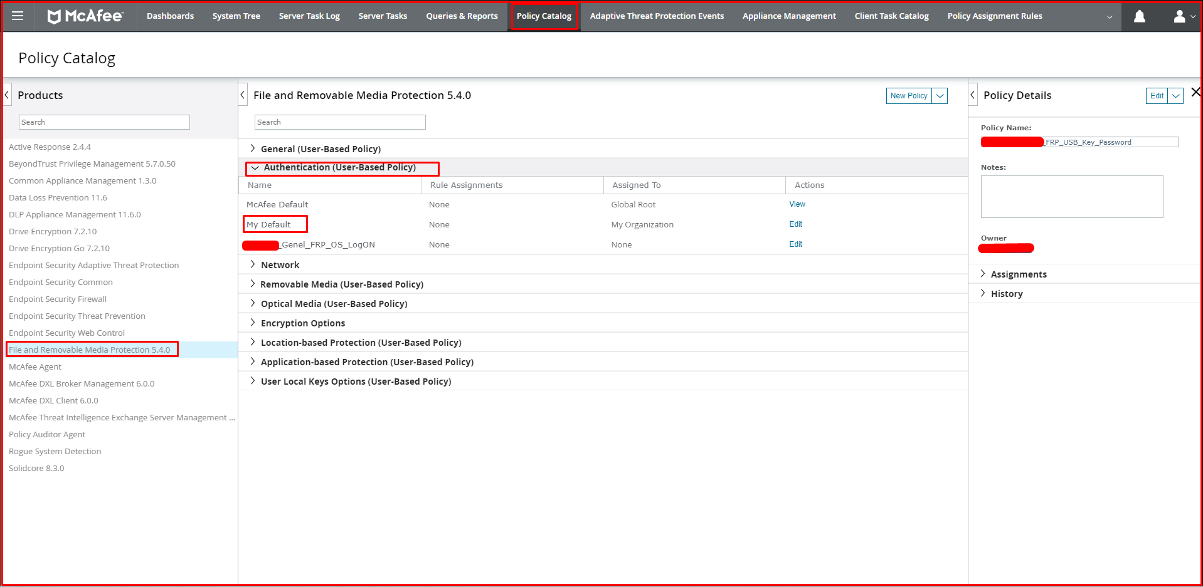Select Endpoint Security Threat Prevention
This screenshot has height=587, width=1203.
77,316
